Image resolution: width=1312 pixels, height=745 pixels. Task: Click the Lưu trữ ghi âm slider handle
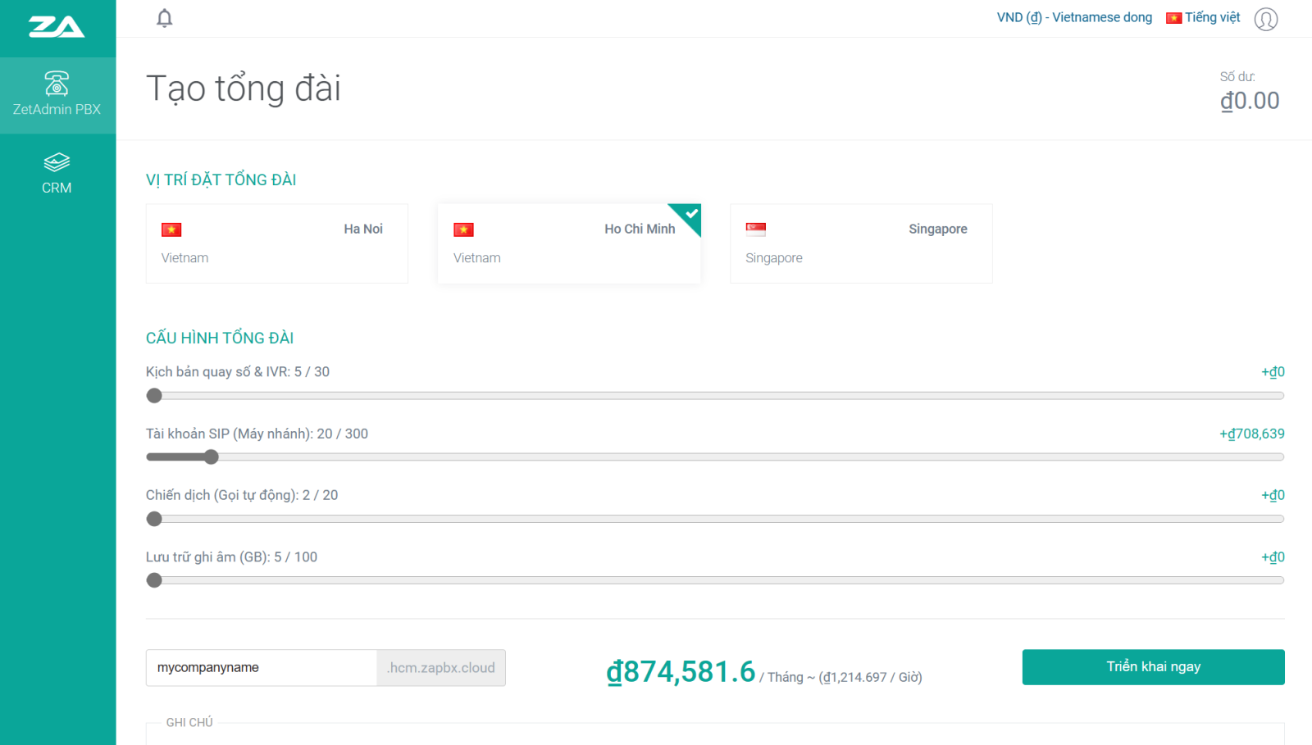point(154,580)
